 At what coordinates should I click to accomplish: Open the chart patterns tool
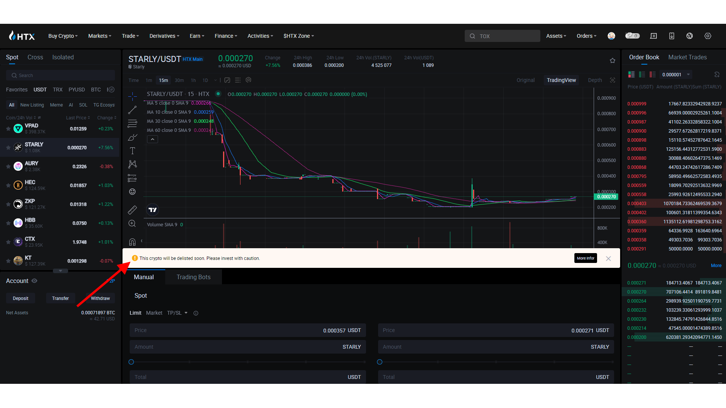(x=132, y=164)
